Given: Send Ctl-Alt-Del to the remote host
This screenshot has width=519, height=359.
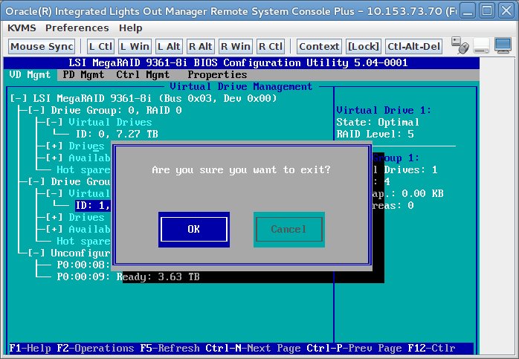Looking at the screenshot, I should [x=413, y=46].
